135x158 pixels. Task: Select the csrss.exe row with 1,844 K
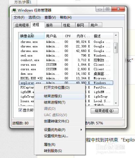[x=66, y=64]
